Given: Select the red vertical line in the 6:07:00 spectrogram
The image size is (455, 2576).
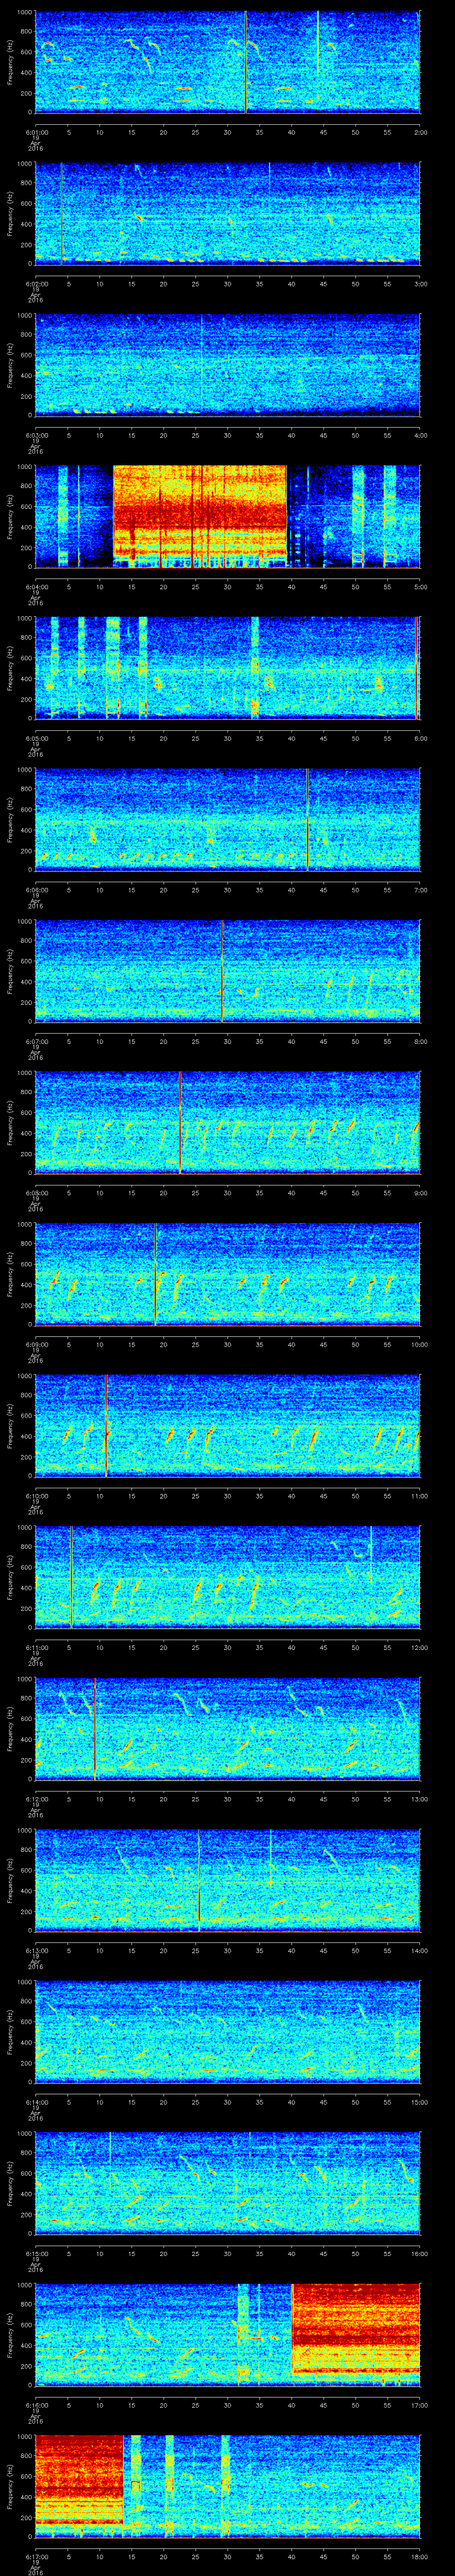Looking at the screenshot, I should (222, 971).
